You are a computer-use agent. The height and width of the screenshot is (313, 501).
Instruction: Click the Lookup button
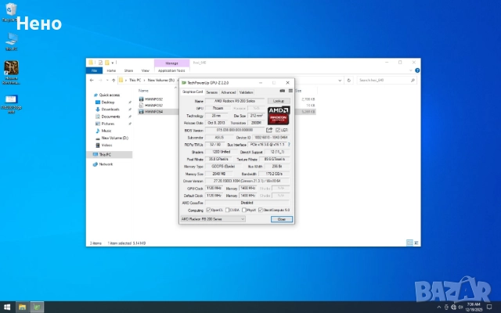279,101
